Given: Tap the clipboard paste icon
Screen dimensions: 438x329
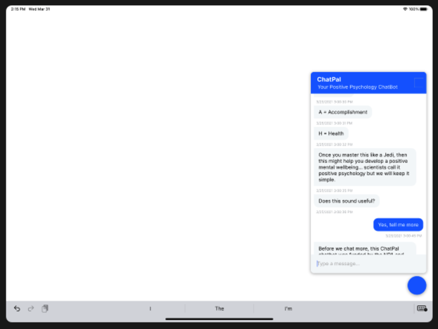Looking at the screenshot, I should pyautogui.click(x=44, y=308).
